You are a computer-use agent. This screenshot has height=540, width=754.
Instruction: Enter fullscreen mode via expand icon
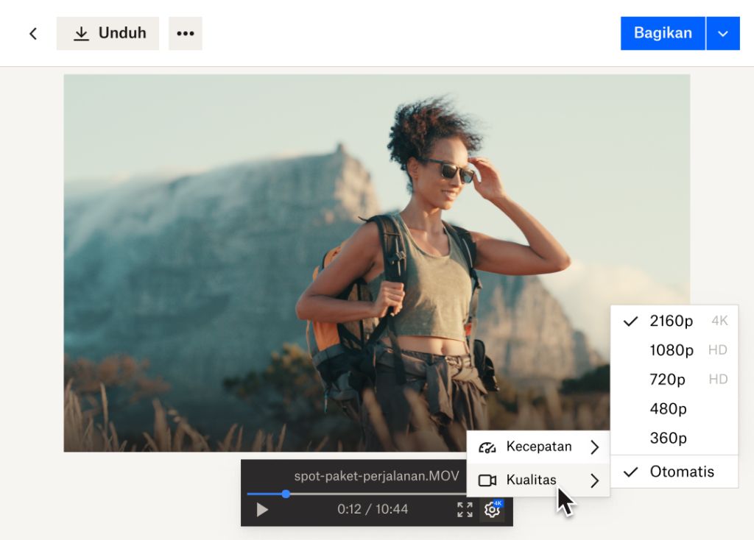click(463, 508)
